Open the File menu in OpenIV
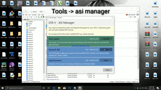This screenshot has height=90, width=161. [x=23, y=15]
